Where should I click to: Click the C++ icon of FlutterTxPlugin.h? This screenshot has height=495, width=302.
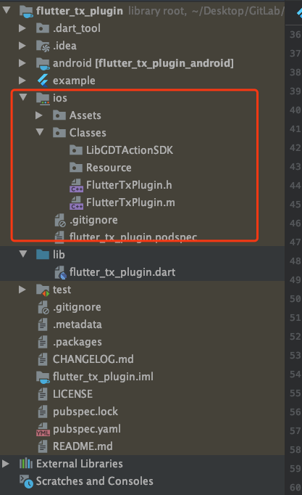pyautogui.click(x=76, y=185)
